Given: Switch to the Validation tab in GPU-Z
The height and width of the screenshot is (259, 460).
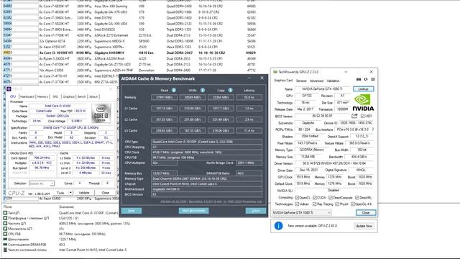Looking at the screenshot, I should (333, 81).
